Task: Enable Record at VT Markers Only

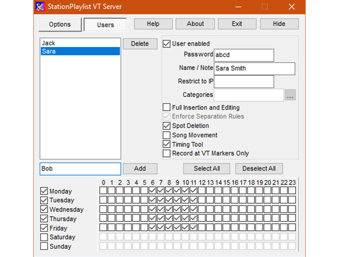Action: (x=167, y=153)
